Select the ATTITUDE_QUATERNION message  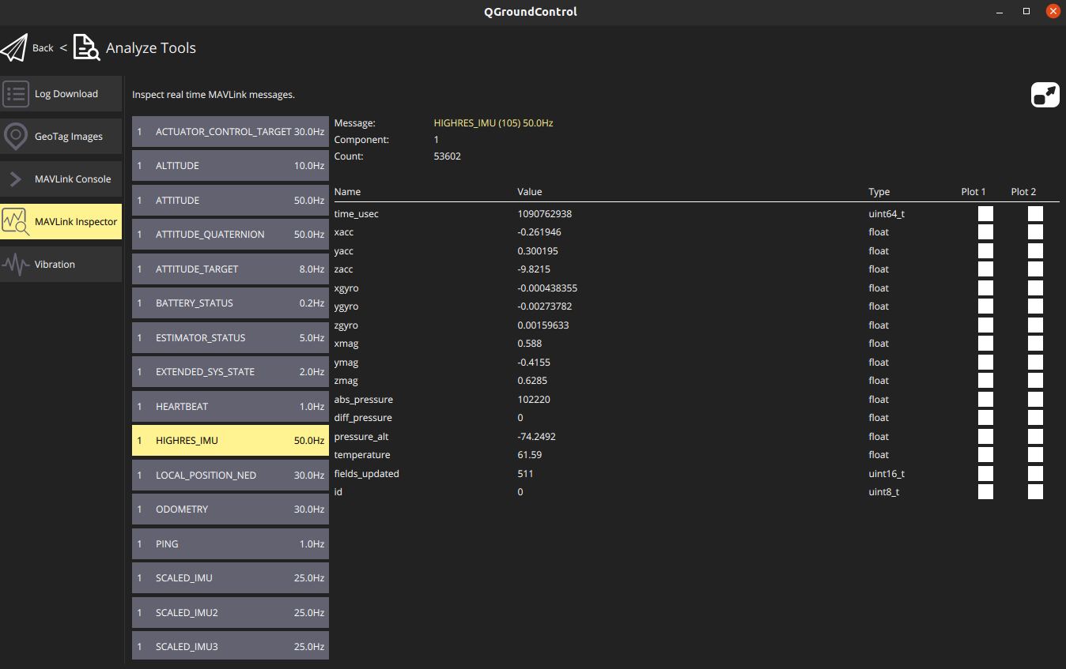[x=230, y=235]
